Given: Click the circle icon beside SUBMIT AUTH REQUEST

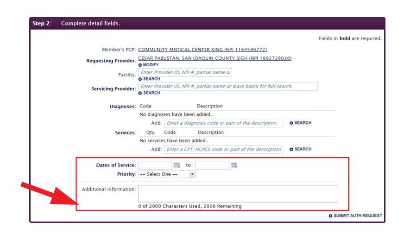Looking at the screenshot, I should pos(330,216).
